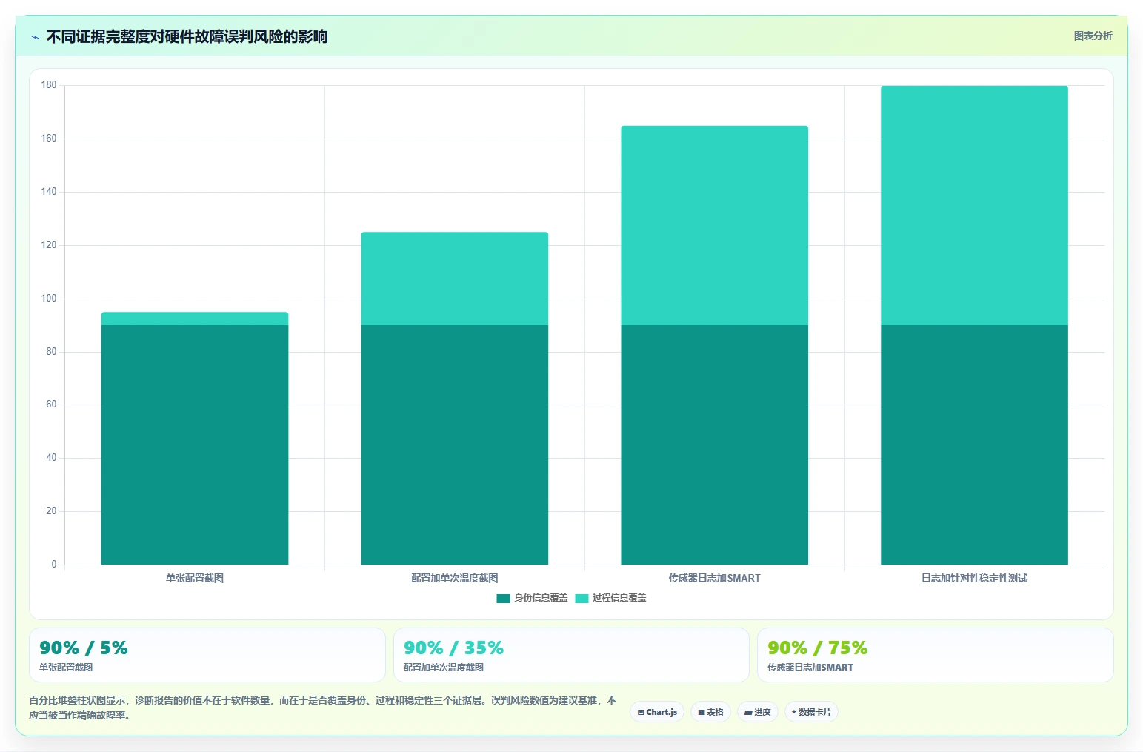This screenshot has height=752, width=1143.
Task: Click the x-axis label 配置加单次温度截图
Action: [x=455, y=578]
